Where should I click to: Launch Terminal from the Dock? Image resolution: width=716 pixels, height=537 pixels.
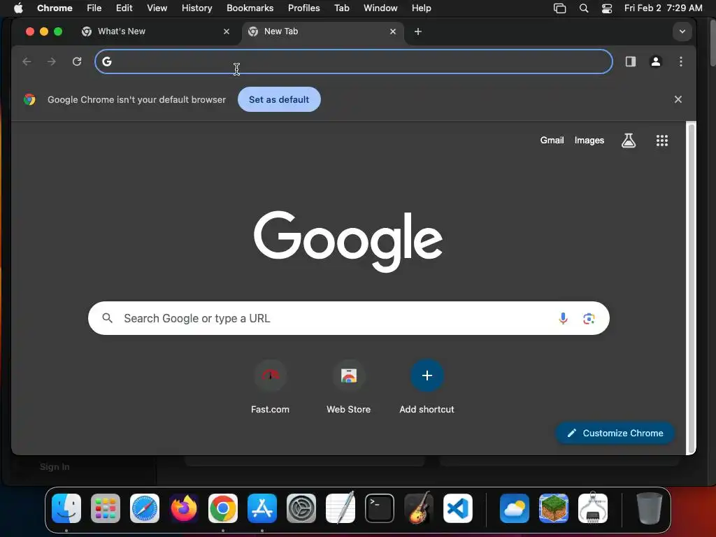[x=380, y=508]
